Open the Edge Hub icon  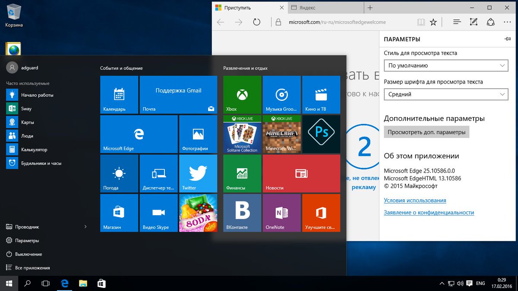pyautogui.click(x=457, y=22)
